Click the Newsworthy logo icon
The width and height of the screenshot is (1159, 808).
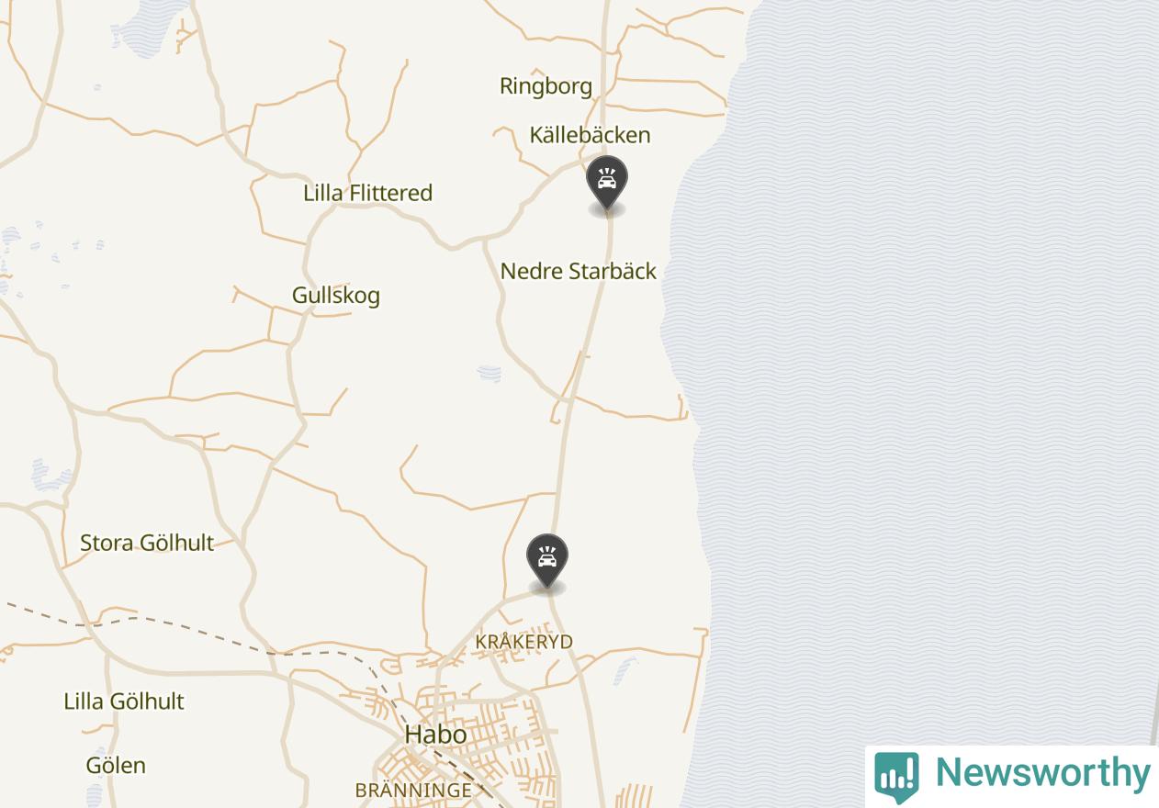pos(896,777)
